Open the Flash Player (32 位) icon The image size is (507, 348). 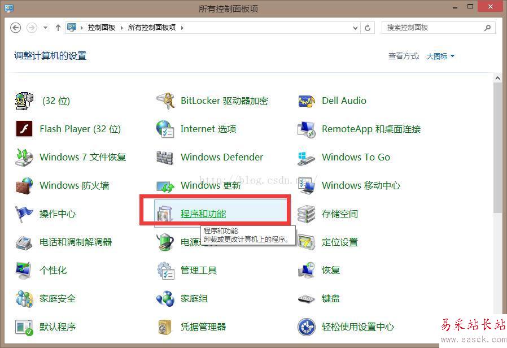(x=24, y=129)
